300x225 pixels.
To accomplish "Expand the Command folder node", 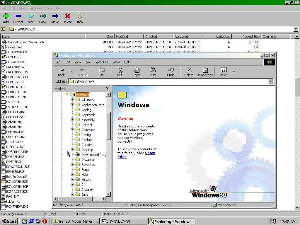I will coord(73,130).
